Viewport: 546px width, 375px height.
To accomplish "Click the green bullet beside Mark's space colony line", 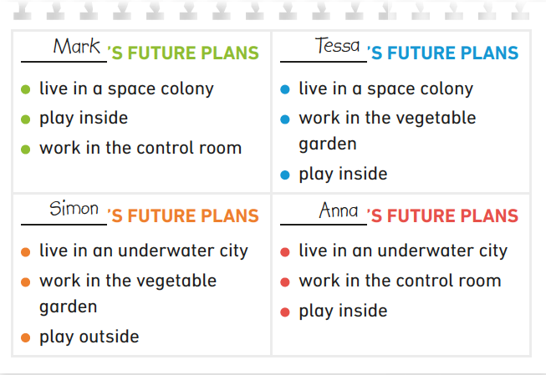I will click(x=25, y=89).
